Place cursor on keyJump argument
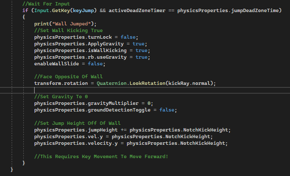The width and height of the screenshot is (290, 176). (83, 10)
